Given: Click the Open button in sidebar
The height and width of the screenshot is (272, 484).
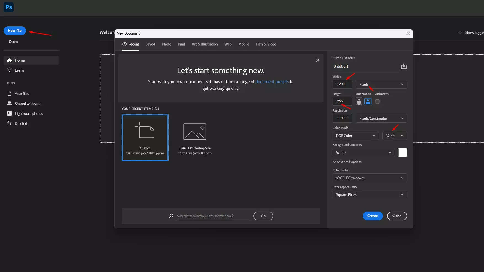Looking at the screenshot, I should (13, 42).
